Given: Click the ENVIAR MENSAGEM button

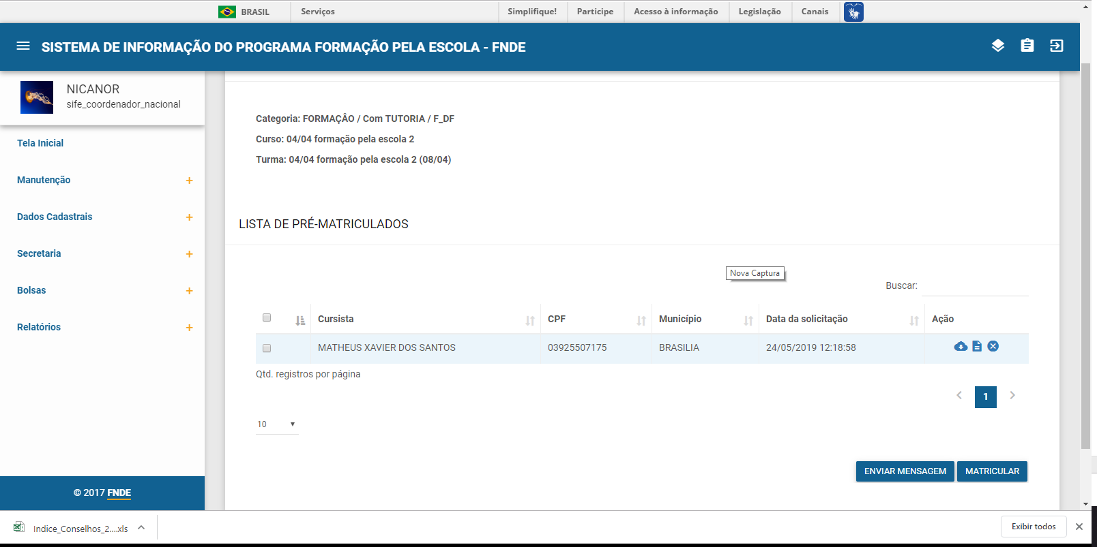Looking at the screenshot, I should tap(905, 471).
